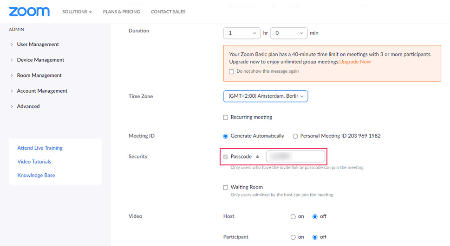Screen dimensions: 450x246
Task: Click the Upgrade Now link
Action: click(355, 62)
